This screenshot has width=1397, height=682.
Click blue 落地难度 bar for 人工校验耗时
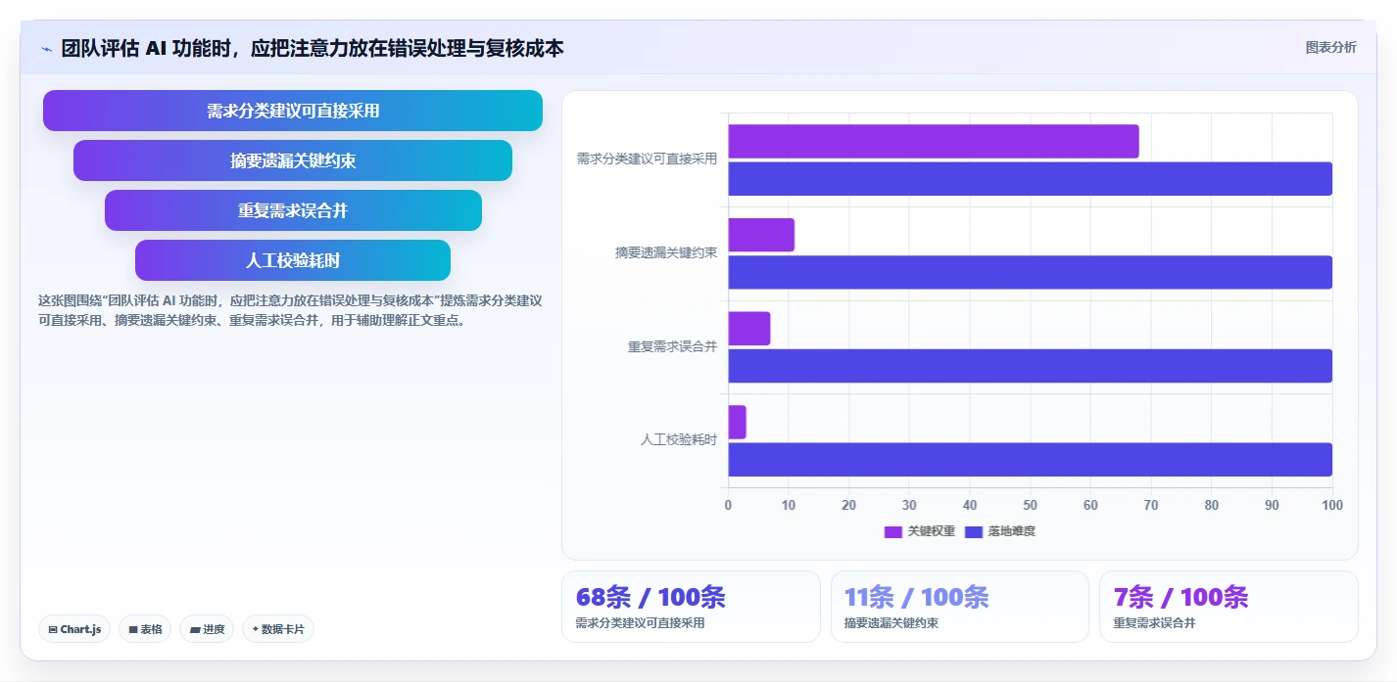1030,460
